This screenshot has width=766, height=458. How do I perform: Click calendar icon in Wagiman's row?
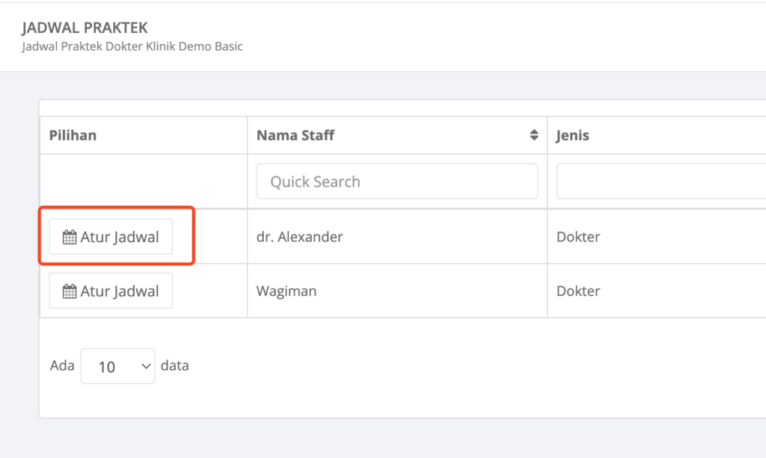[70, 291]
